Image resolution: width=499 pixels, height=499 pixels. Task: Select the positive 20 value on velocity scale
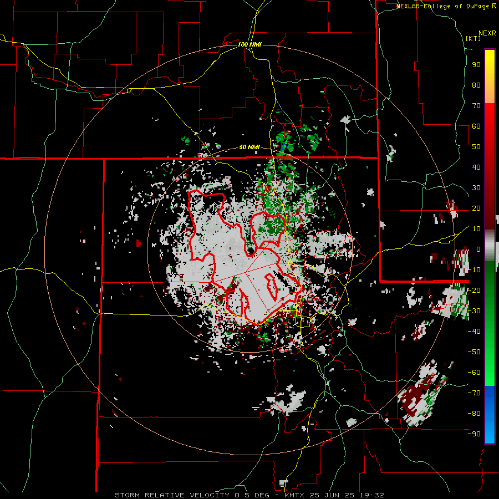tap(476, 208)
